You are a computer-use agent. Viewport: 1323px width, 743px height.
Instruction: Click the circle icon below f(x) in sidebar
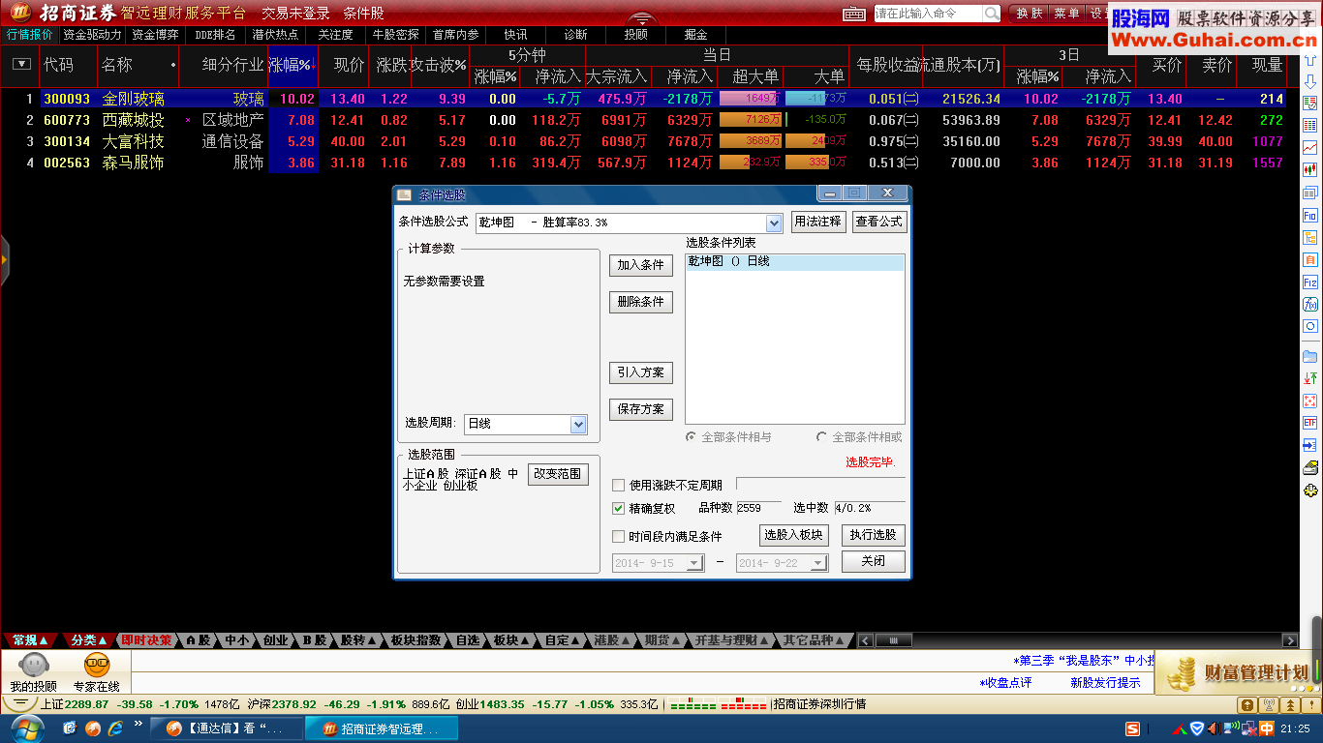point(1310,327)
